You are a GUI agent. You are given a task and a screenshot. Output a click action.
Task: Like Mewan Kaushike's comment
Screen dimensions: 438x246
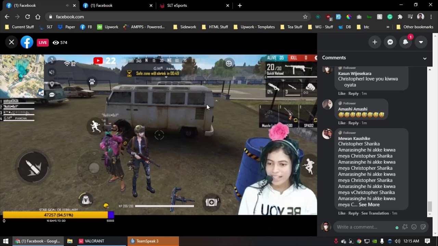click(x=342, y=213)
